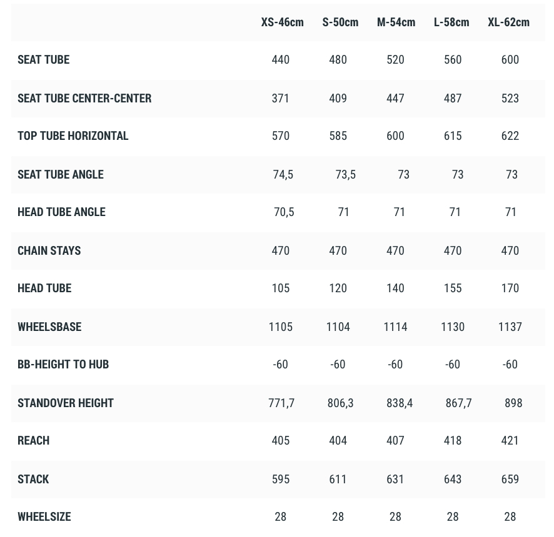Select the S-50cm size column header
554x537 pixels.
[340, 22]
